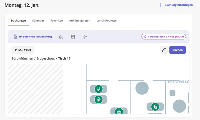Select the second green desk below the top-left one
The width and height of the screenshot is (200, 120).
[99, 100]
